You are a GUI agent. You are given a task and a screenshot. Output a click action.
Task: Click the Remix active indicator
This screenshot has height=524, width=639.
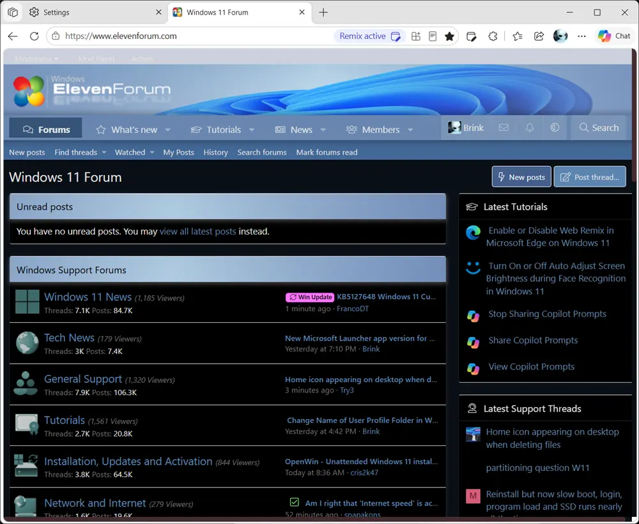[369, 36]
